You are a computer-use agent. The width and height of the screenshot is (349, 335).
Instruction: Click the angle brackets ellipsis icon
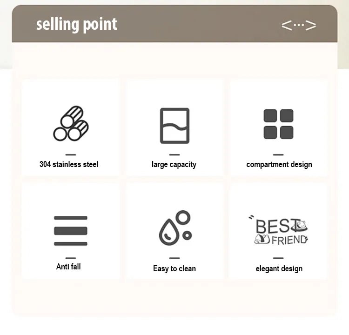point(298,25)
